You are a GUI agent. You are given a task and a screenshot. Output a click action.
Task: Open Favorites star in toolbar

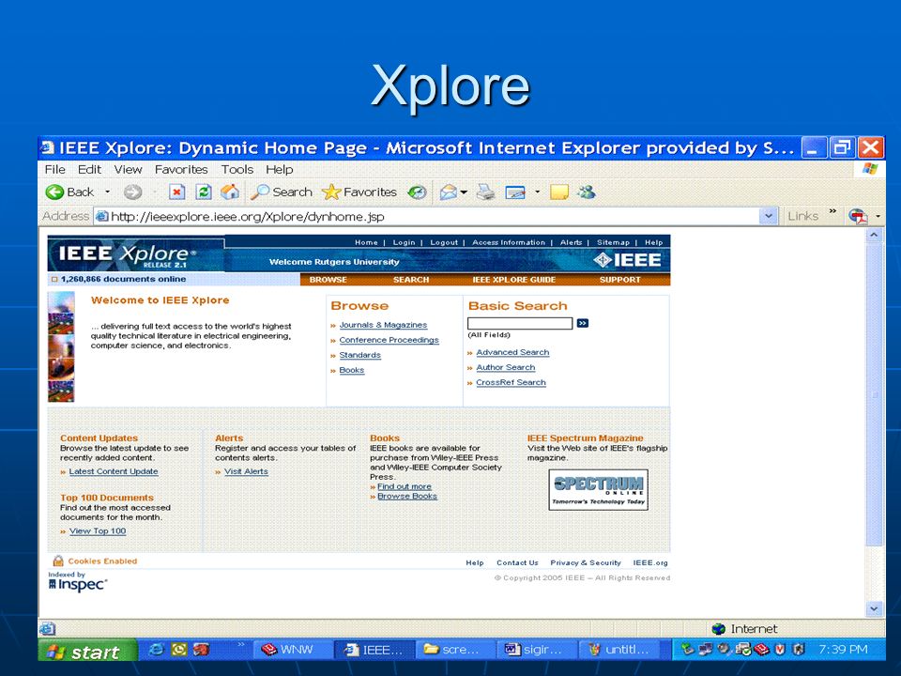tap(359, 192)
